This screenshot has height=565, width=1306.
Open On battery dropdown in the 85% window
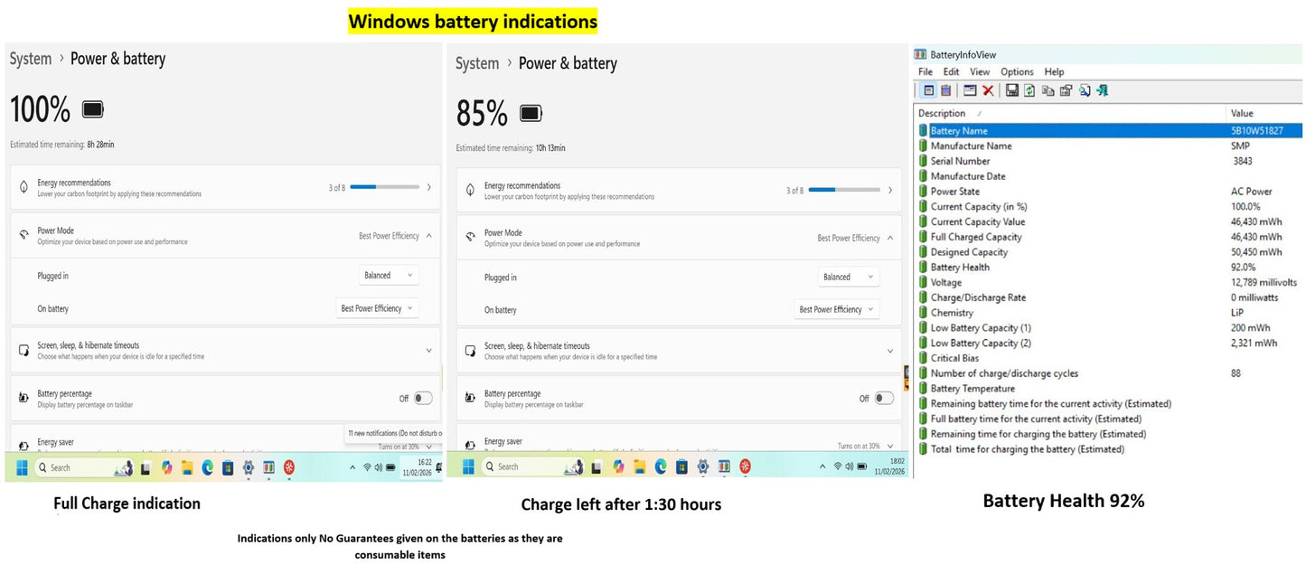click(x=836, y=309)
